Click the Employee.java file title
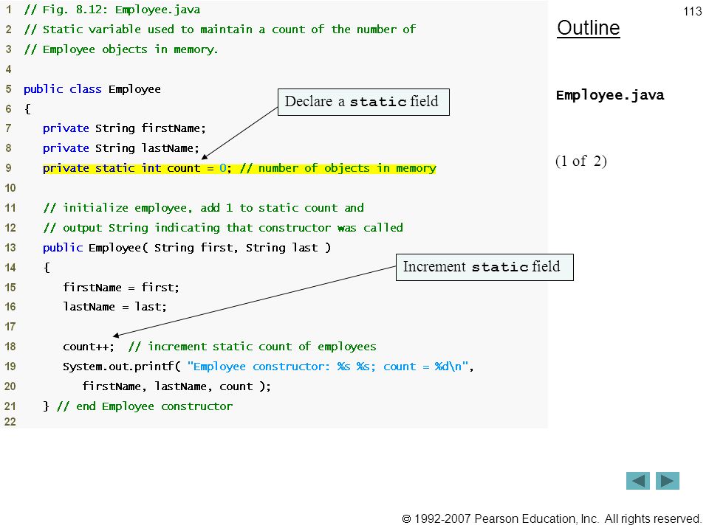709x531 pixels. point(610,95)
